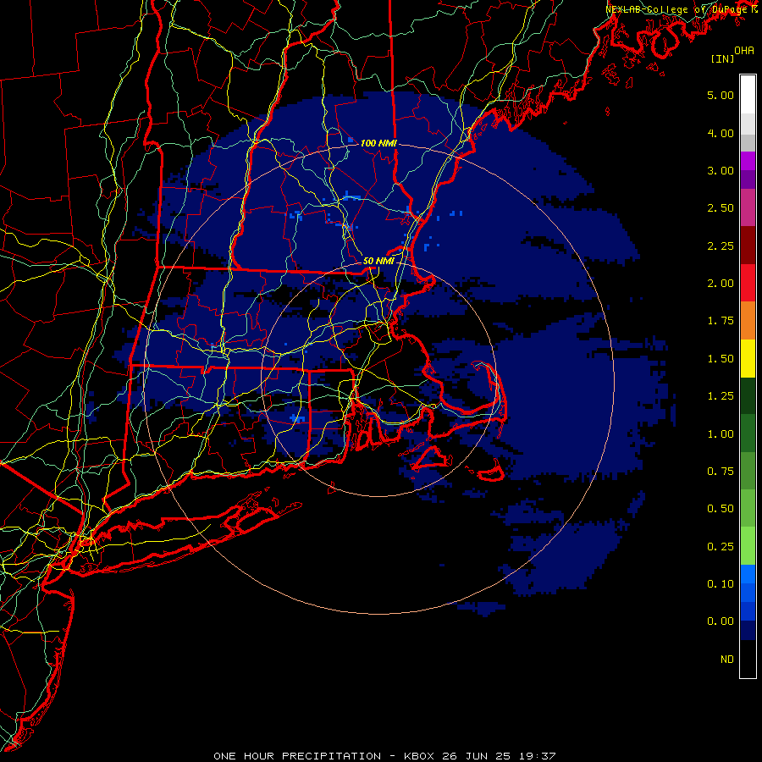Click the bright red 2.00 legend swatch

pos(748,283)
